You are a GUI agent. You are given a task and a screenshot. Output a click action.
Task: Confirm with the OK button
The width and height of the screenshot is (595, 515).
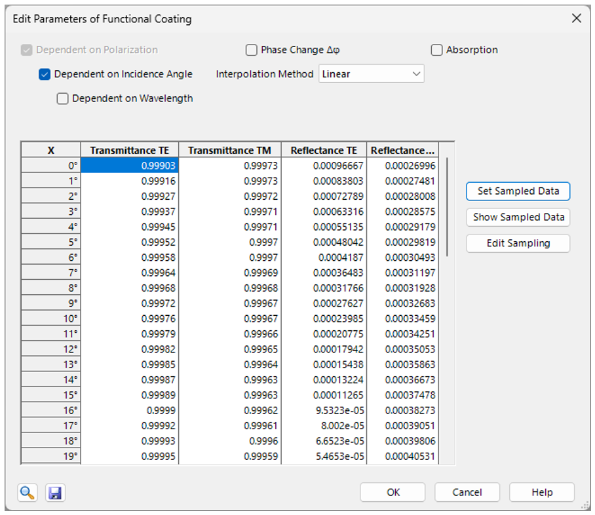393,492
